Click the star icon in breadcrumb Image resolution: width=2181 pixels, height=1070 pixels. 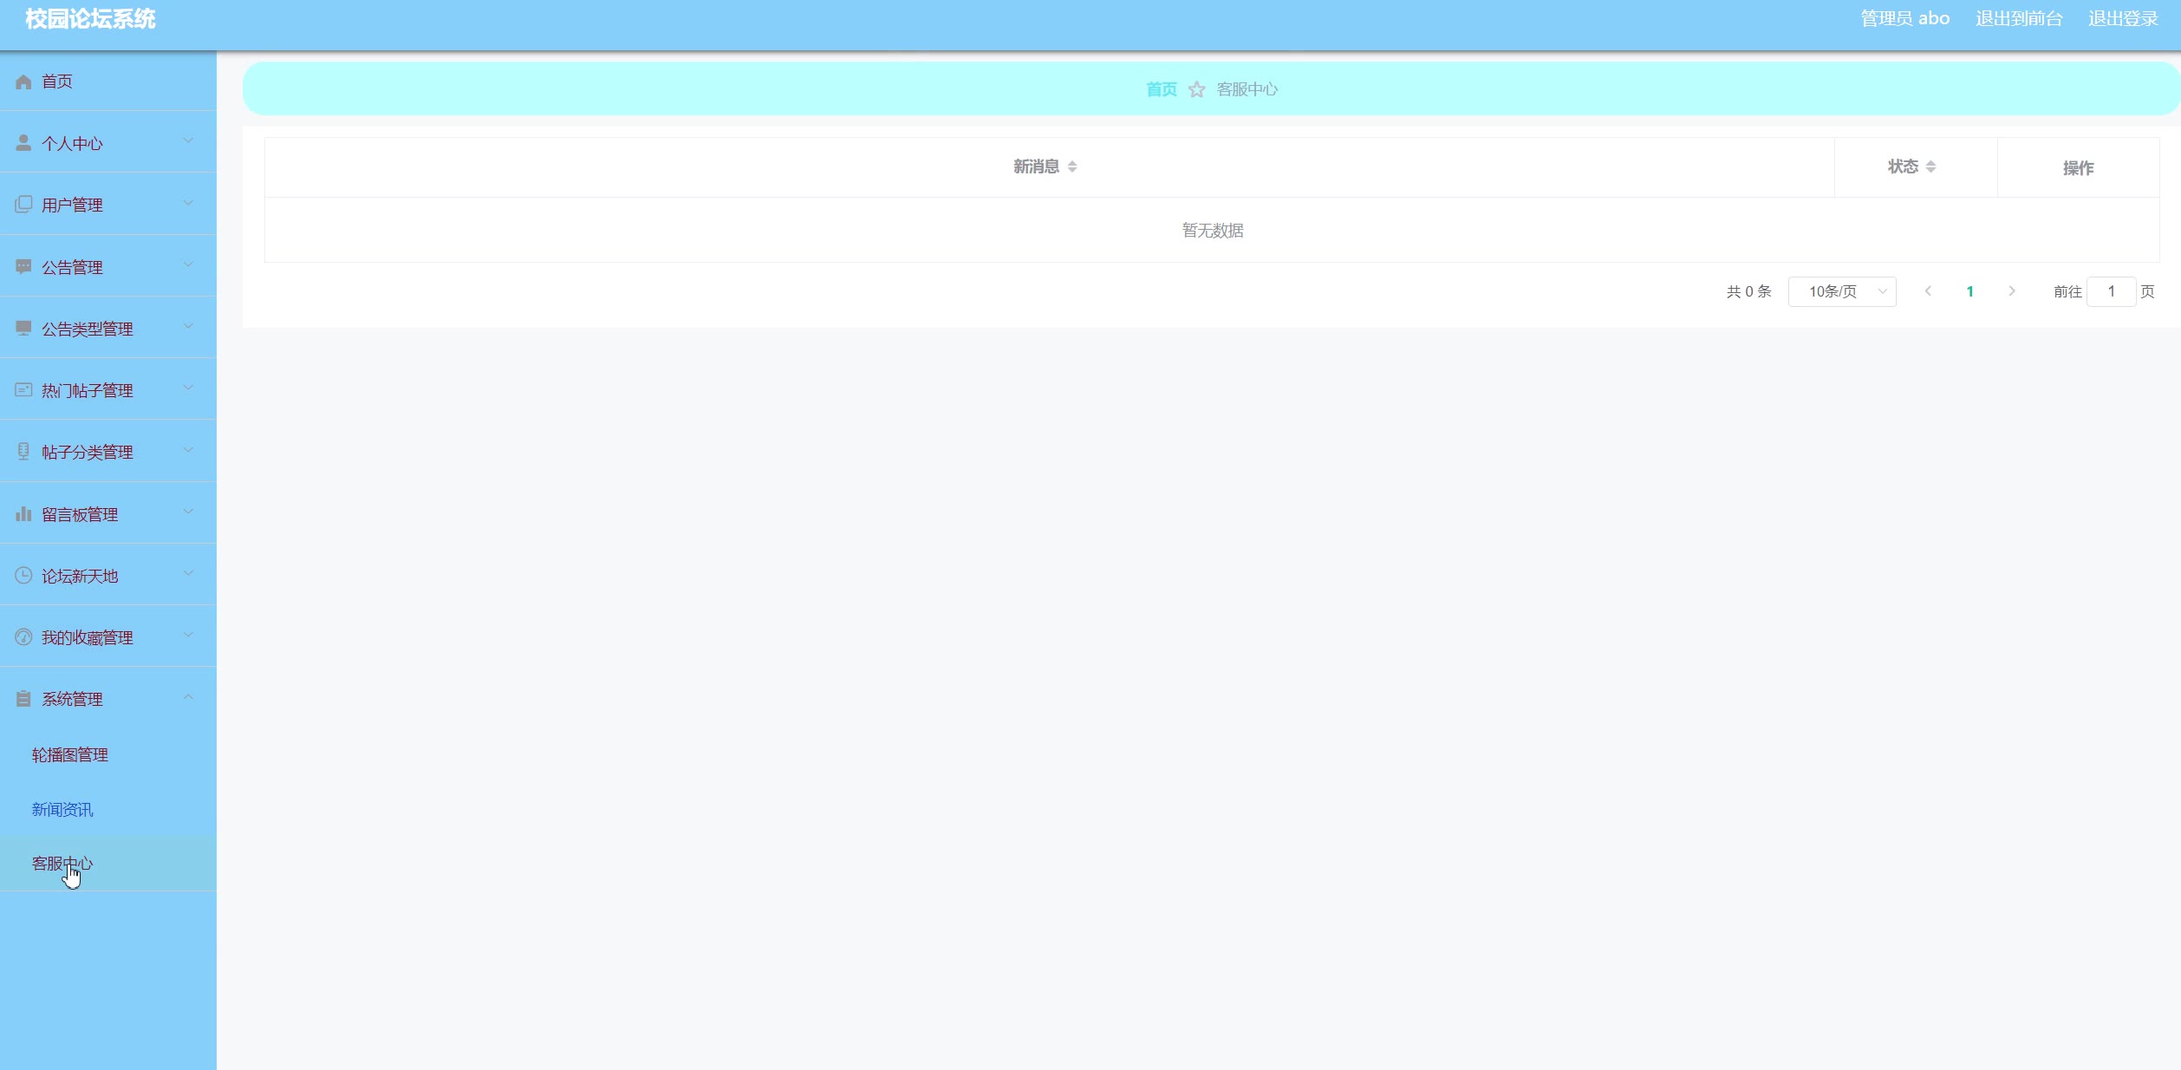click(1196, 89)
